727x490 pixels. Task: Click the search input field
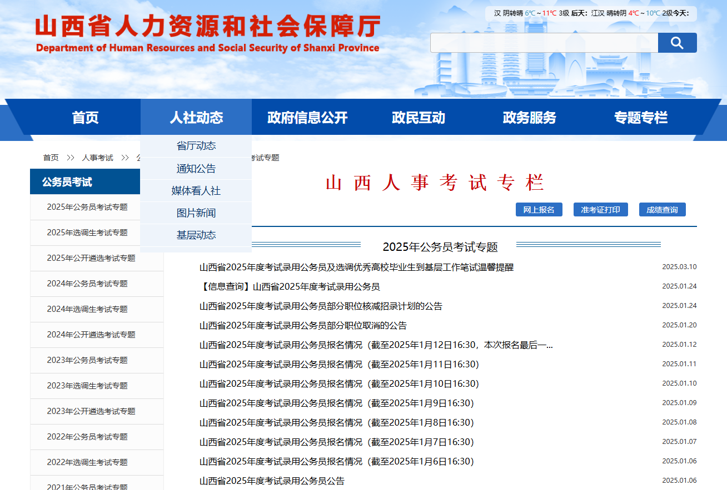point(544,43)
